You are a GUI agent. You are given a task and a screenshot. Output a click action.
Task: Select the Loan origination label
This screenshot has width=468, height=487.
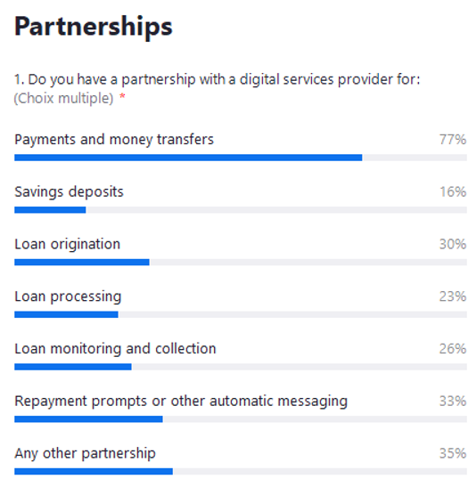[68, 244]
